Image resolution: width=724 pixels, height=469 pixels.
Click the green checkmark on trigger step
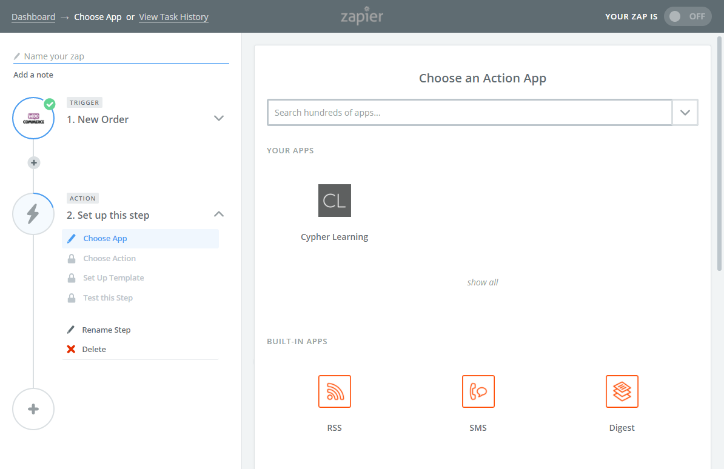tap(49, 104)
